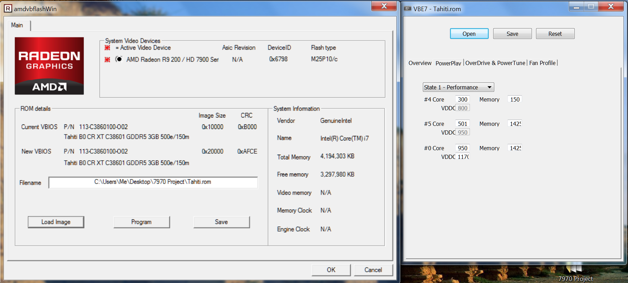The width and height of the screenshot is (628, 283).
Task: Click the #4 Core clock field
Action: click(x=463, y=99)
